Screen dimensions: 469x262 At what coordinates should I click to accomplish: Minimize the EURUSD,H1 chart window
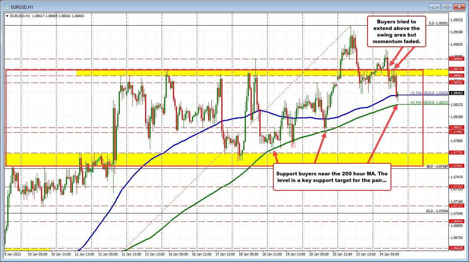[436, 7]
